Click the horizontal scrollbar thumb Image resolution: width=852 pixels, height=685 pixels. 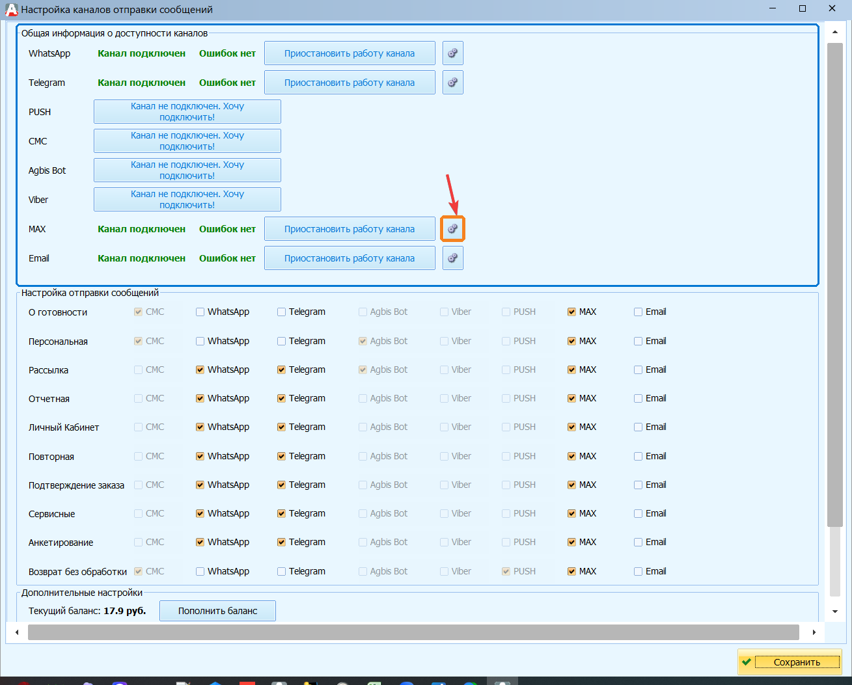(413, 632)
